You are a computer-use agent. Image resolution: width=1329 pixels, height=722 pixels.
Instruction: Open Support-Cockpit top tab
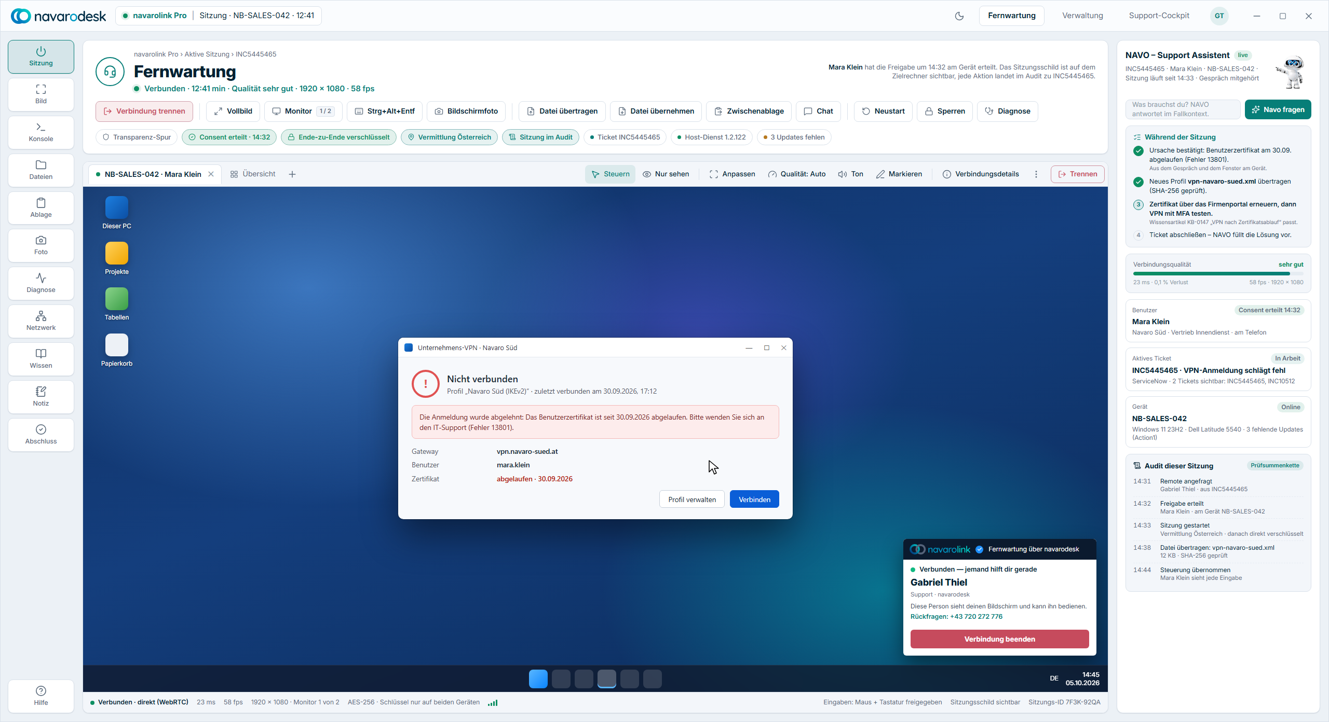[1159, 16]
